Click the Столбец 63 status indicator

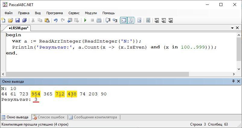pos(218,124)
